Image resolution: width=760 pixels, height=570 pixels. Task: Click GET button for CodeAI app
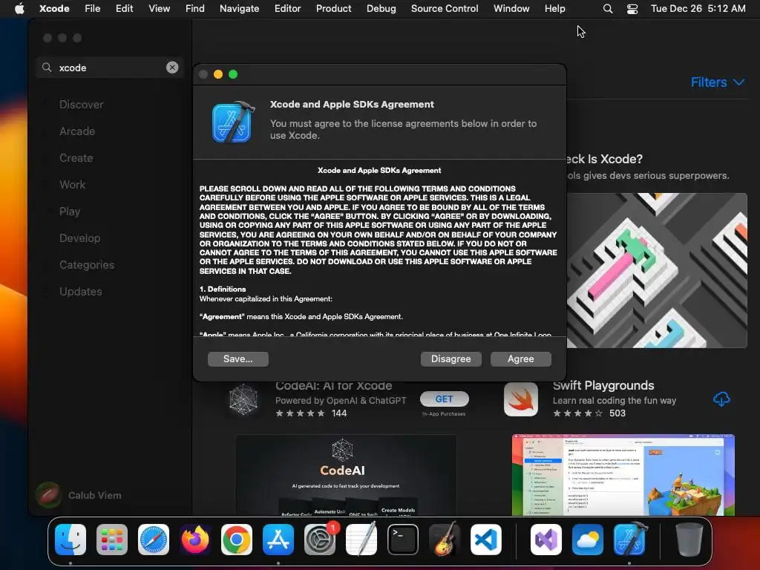point(444,399)
